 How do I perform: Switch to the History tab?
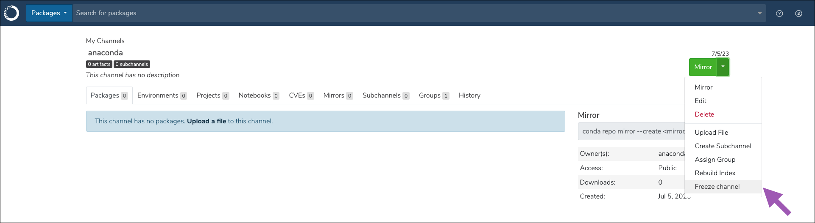(469, 95)
